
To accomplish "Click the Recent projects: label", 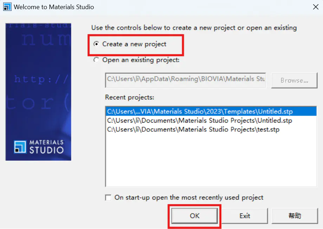I will (130, 97).
